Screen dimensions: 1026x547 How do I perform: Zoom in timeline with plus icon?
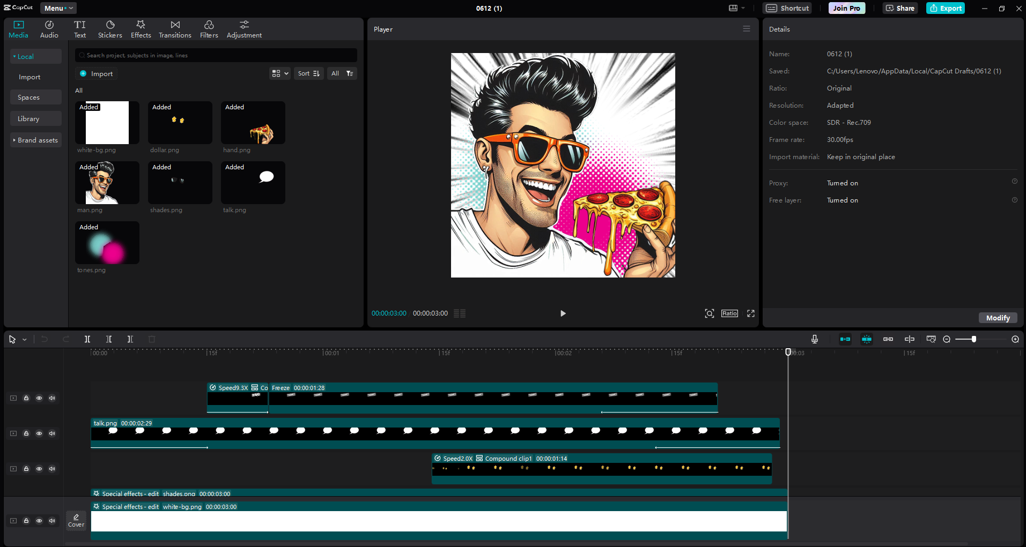point(1015,339)
